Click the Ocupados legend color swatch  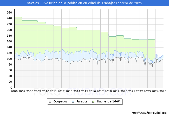50,102
